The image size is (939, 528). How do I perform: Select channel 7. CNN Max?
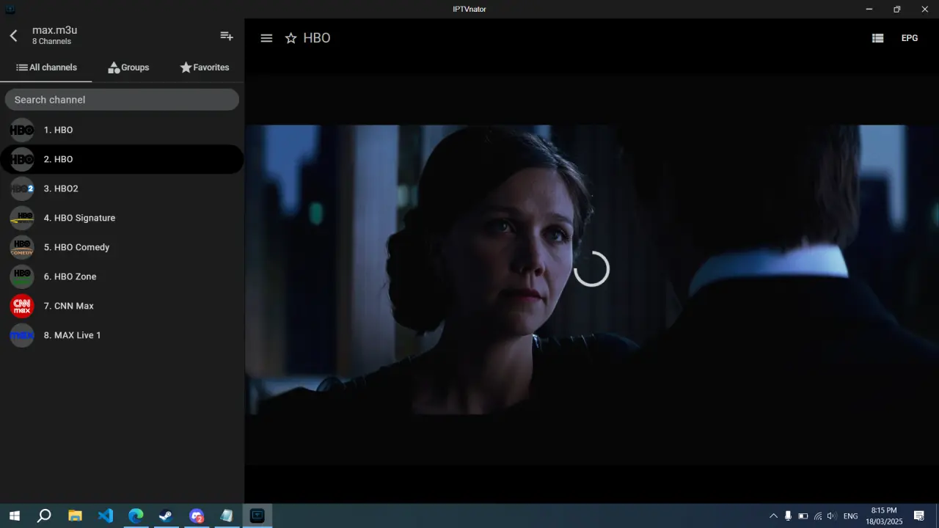pyautogui.click(x=122, y=306)
